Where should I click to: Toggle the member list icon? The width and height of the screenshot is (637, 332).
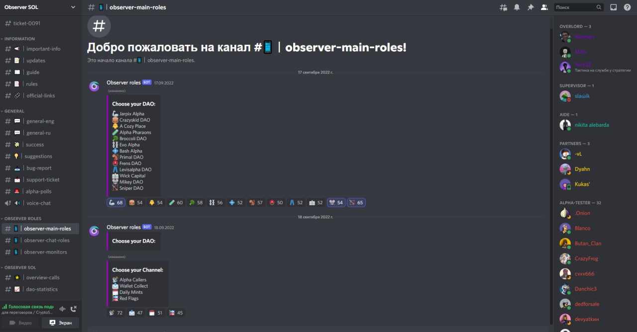pyautogui.click(x=544, y=7)
